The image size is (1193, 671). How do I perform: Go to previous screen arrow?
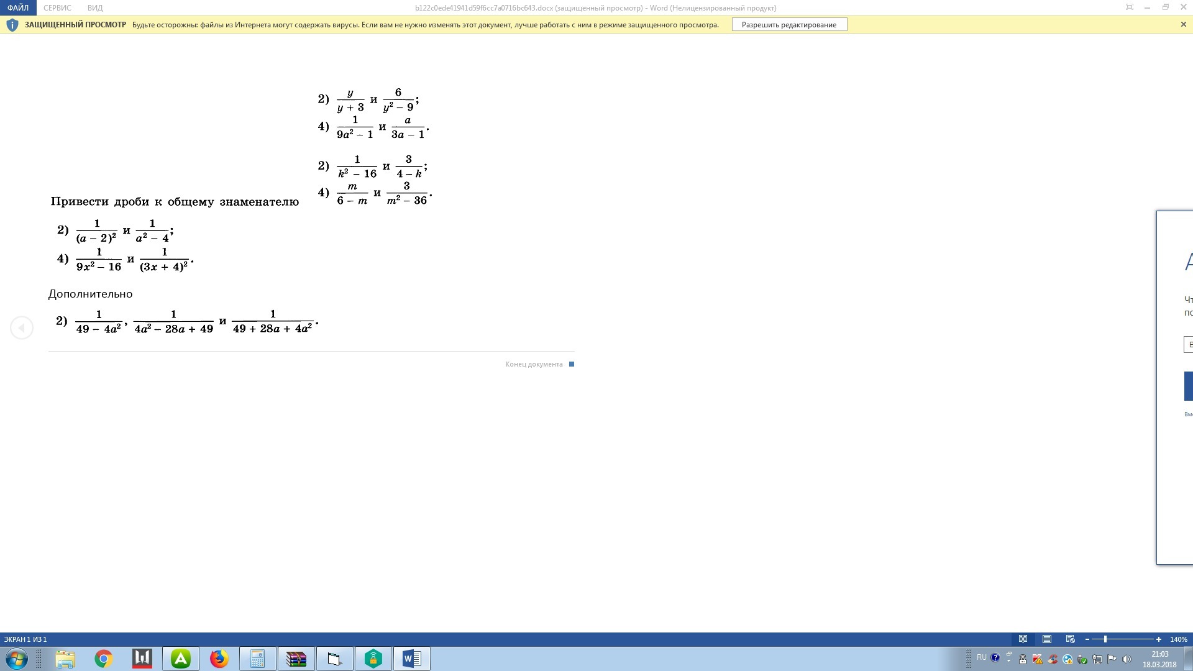[22, 327]
